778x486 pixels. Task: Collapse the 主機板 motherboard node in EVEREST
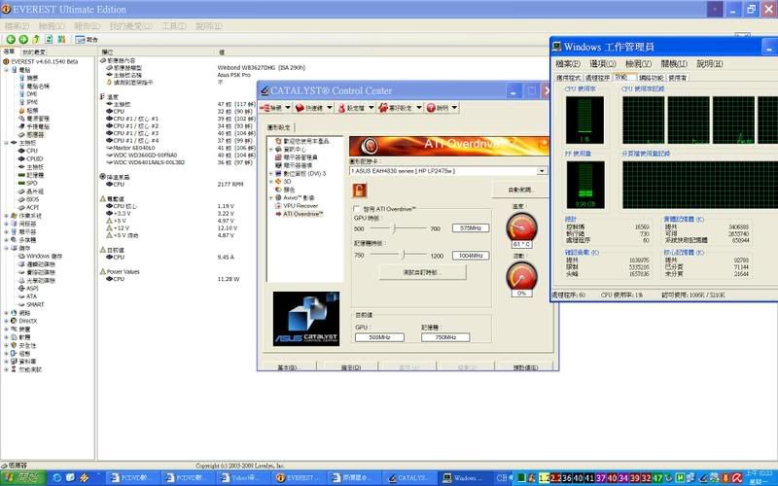click(x=7, y=143)
